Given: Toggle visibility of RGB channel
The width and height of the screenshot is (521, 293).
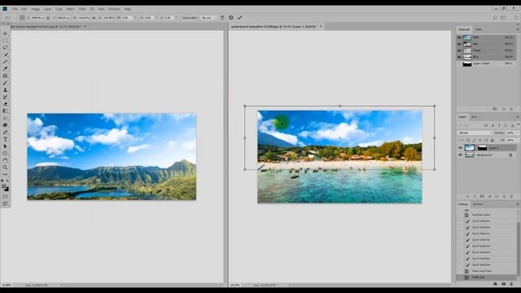Looking at the screenshot, I should pos(459,37).
